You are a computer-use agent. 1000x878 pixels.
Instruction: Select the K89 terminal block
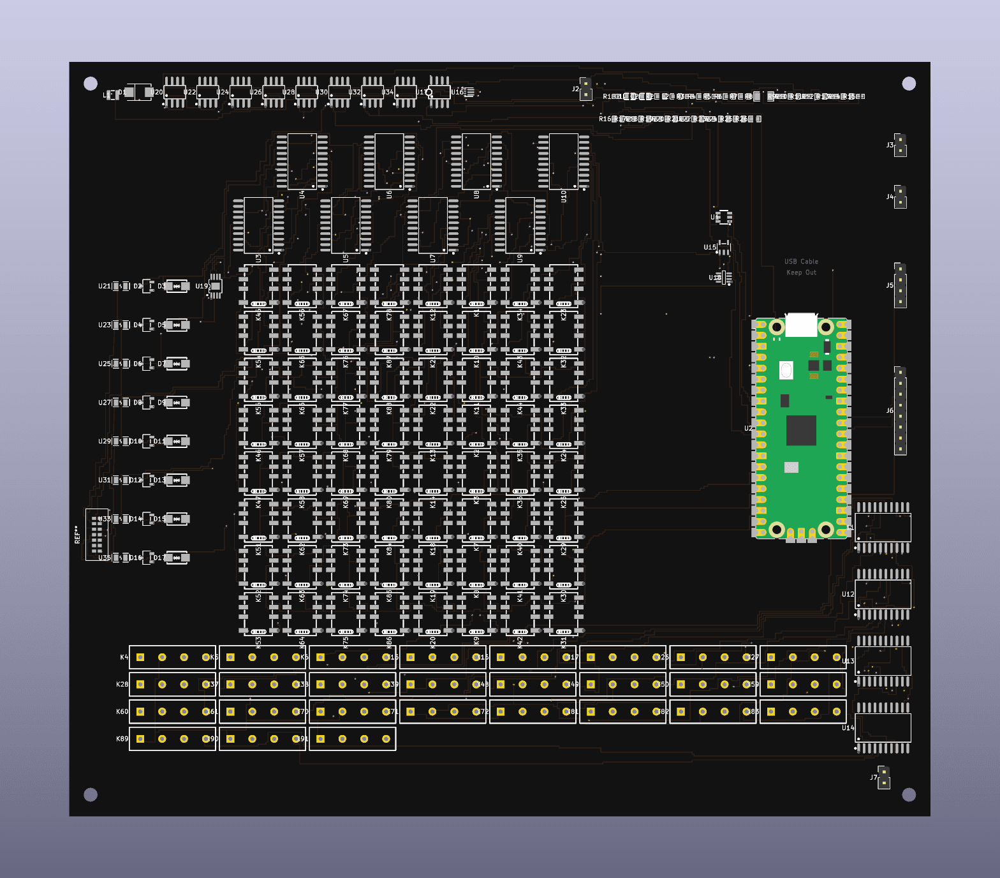tap(172, 739)
